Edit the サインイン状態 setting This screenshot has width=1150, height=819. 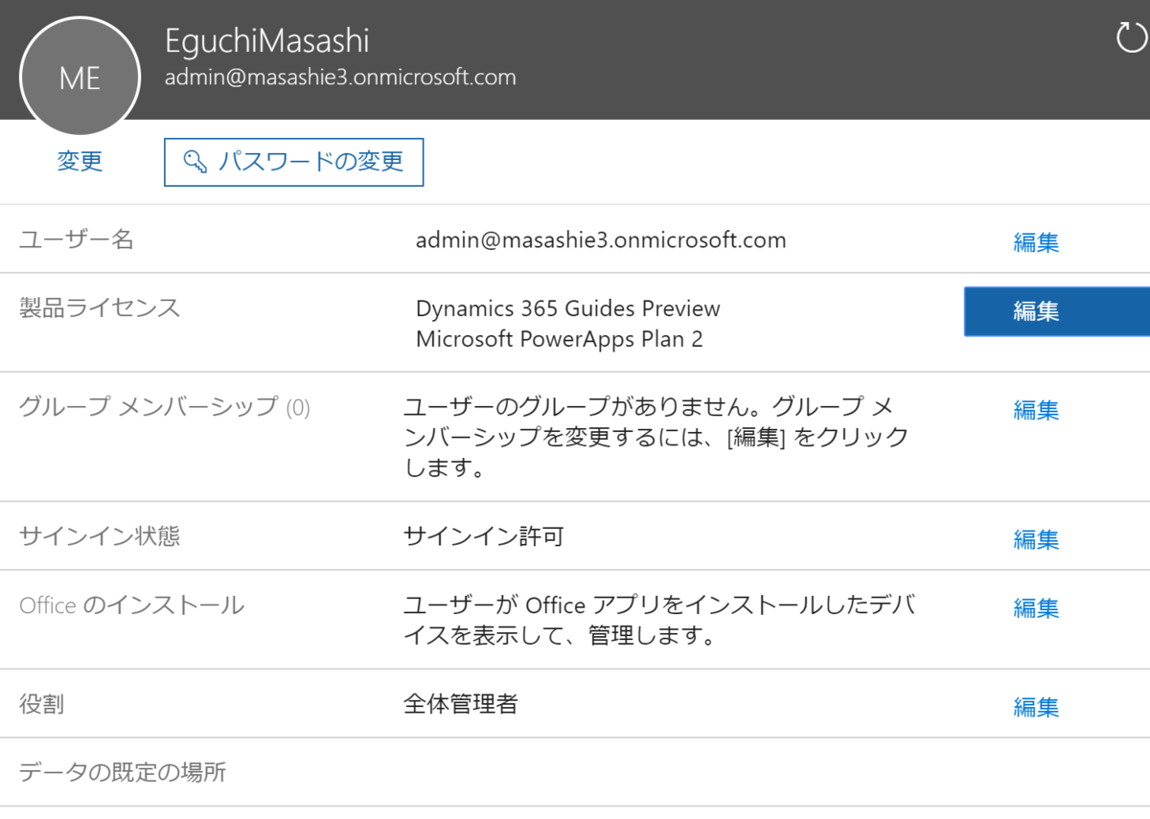click(1036, 539)
